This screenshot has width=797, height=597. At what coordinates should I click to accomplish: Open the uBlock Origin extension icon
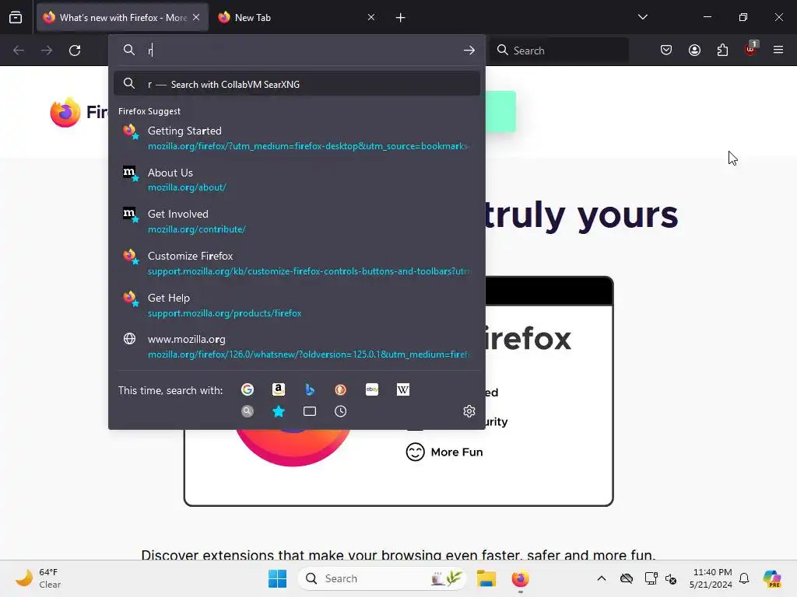[751, 49]
